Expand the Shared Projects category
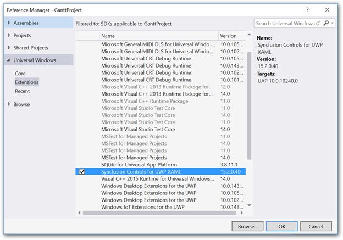This screenshot has height=240, width=343. [x=9, y=47]
